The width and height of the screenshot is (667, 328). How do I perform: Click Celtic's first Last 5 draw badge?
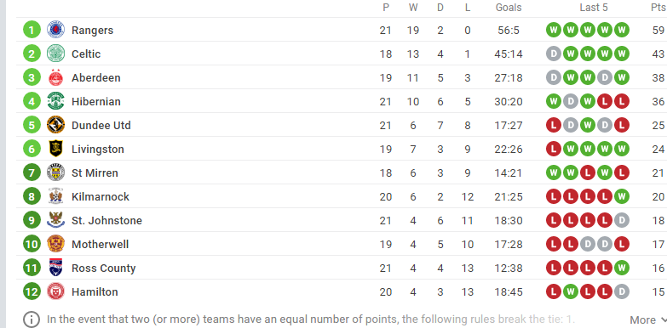tap(554, 54)
